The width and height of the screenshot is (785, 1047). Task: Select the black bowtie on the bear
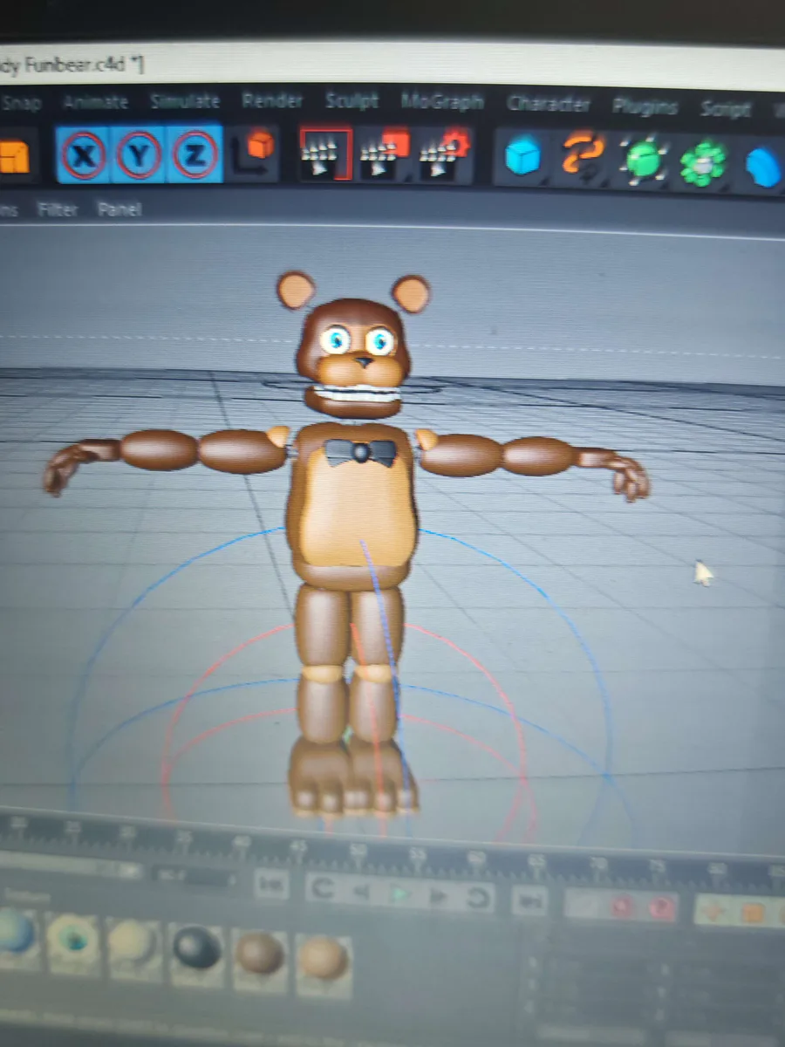coord(360,451)
